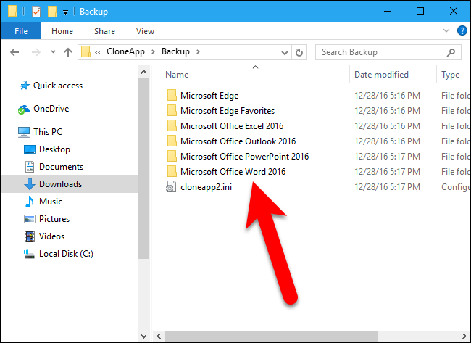Select the Microsoft Office Word 2016 folder

click(233, 172)
